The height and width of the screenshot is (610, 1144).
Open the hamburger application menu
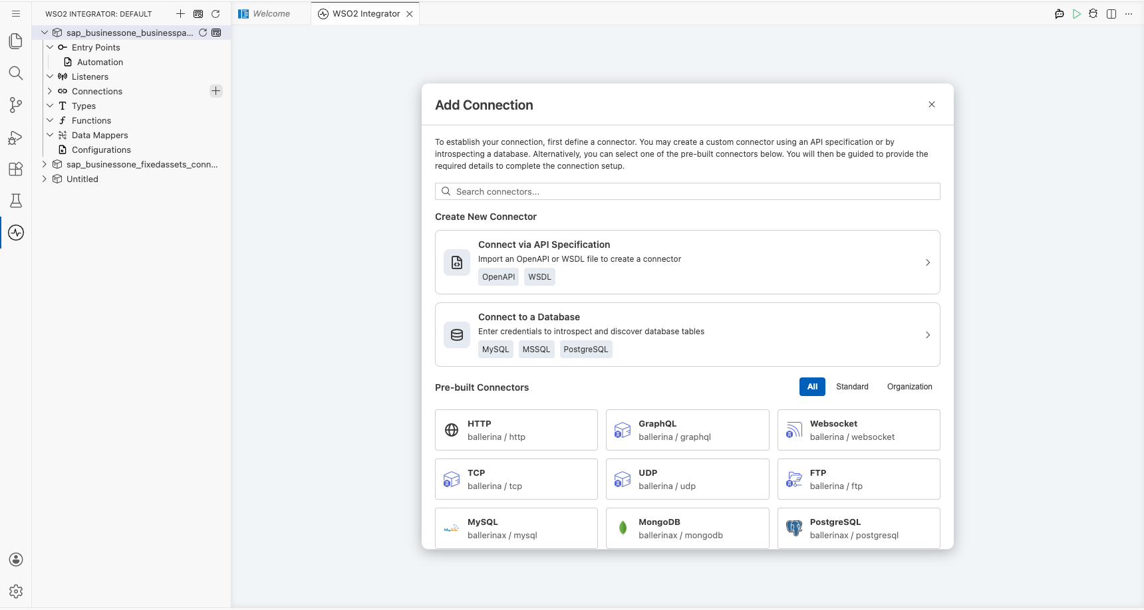click(16, 13)
